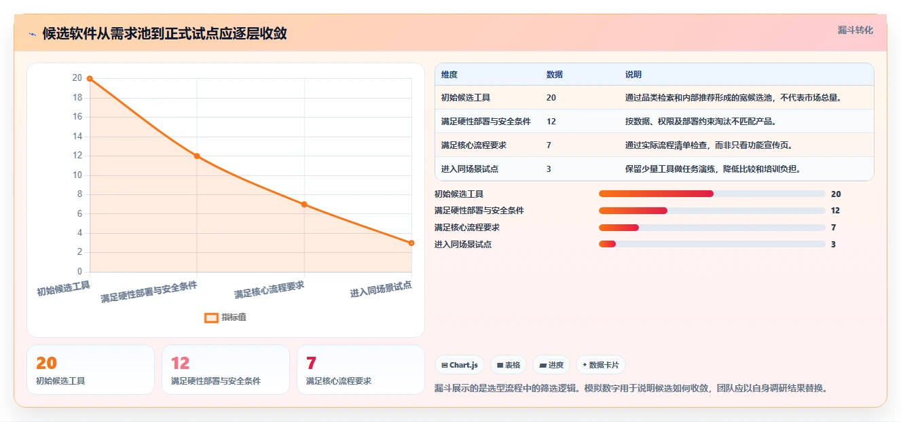Viewport: 901px width, 422px height.
Task: Toggle the 指标值 legend item
Action: point(225,317)
